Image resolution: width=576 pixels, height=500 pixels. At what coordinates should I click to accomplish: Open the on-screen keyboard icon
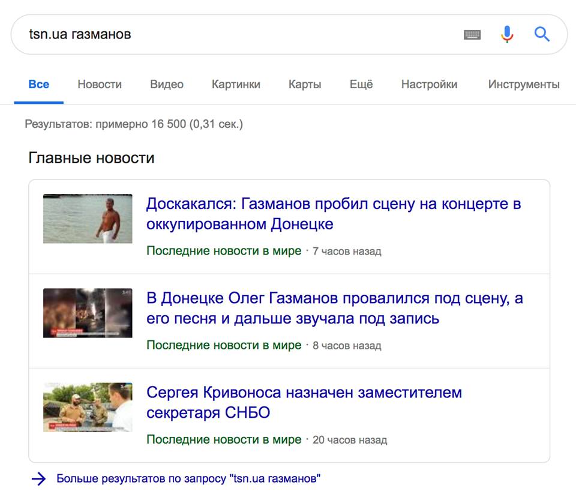click(472, 35)
